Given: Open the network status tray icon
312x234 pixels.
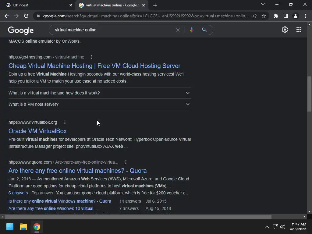Looking at the screenshot, I should tap(275, 227).
